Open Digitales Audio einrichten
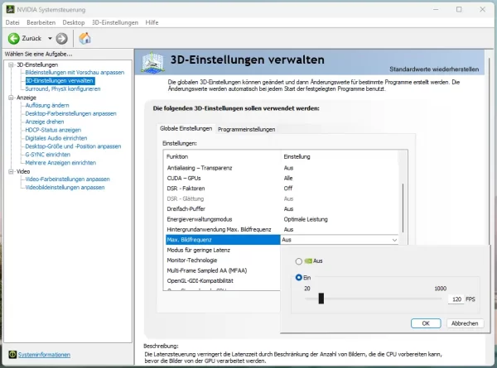Image resolution: width=497 pixels, height=368 pixels. coord(55,138)
